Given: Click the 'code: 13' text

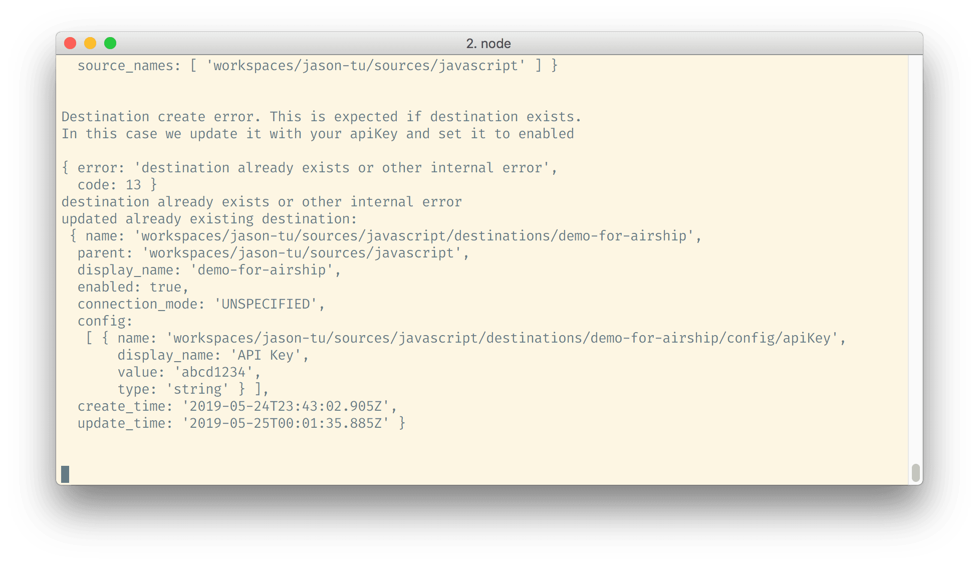Looking at the screenshot, I should coord(117,185).
